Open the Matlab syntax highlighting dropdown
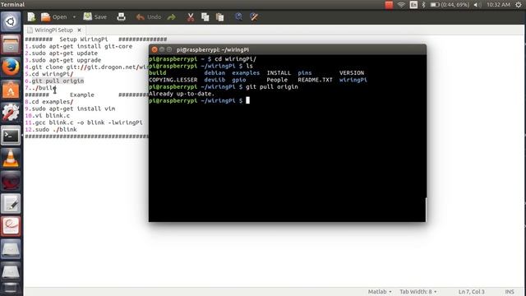526x296 pixels. coord(380,292)
